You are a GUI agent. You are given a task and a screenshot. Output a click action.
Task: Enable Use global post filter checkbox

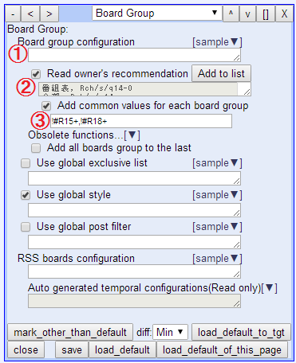(26, 227)
